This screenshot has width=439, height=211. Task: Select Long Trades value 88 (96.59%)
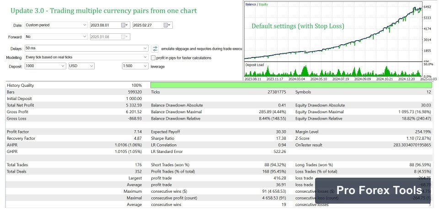(420, 165)
